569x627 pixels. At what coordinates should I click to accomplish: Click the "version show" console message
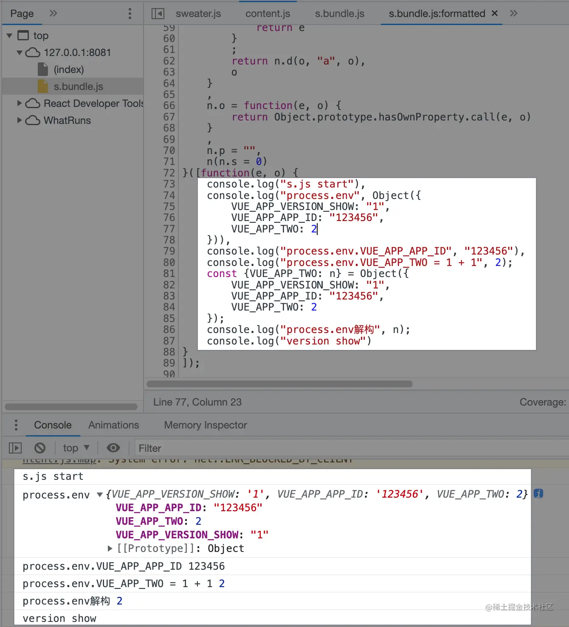[59, 619]
